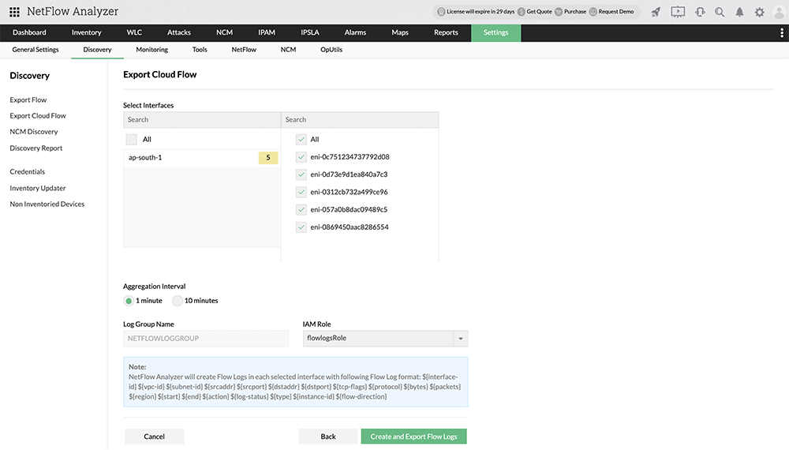Open the video presentation icon
The width and height of the screenshot is (789, 450).
click(x=678, y=12)
